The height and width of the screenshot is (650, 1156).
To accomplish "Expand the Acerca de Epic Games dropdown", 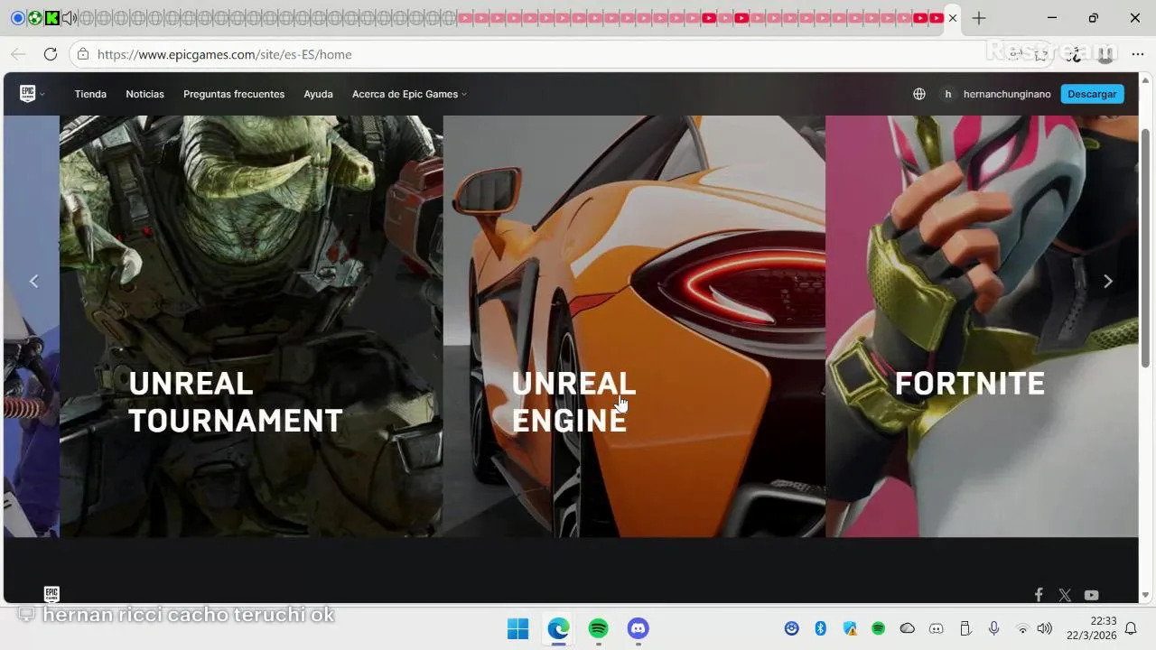I will pos(409,94).
